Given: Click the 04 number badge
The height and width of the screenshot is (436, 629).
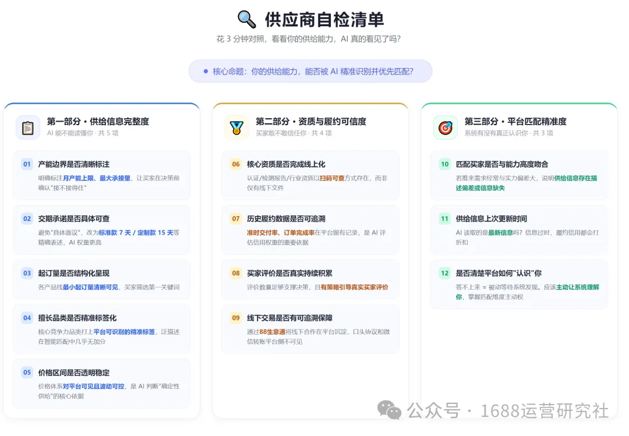Looking at the screenshot, I should [27, 318].
